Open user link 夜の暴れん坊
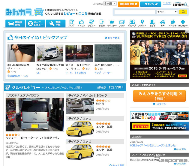Viewport: 192px width, 166px height. (x=18, y=76)
